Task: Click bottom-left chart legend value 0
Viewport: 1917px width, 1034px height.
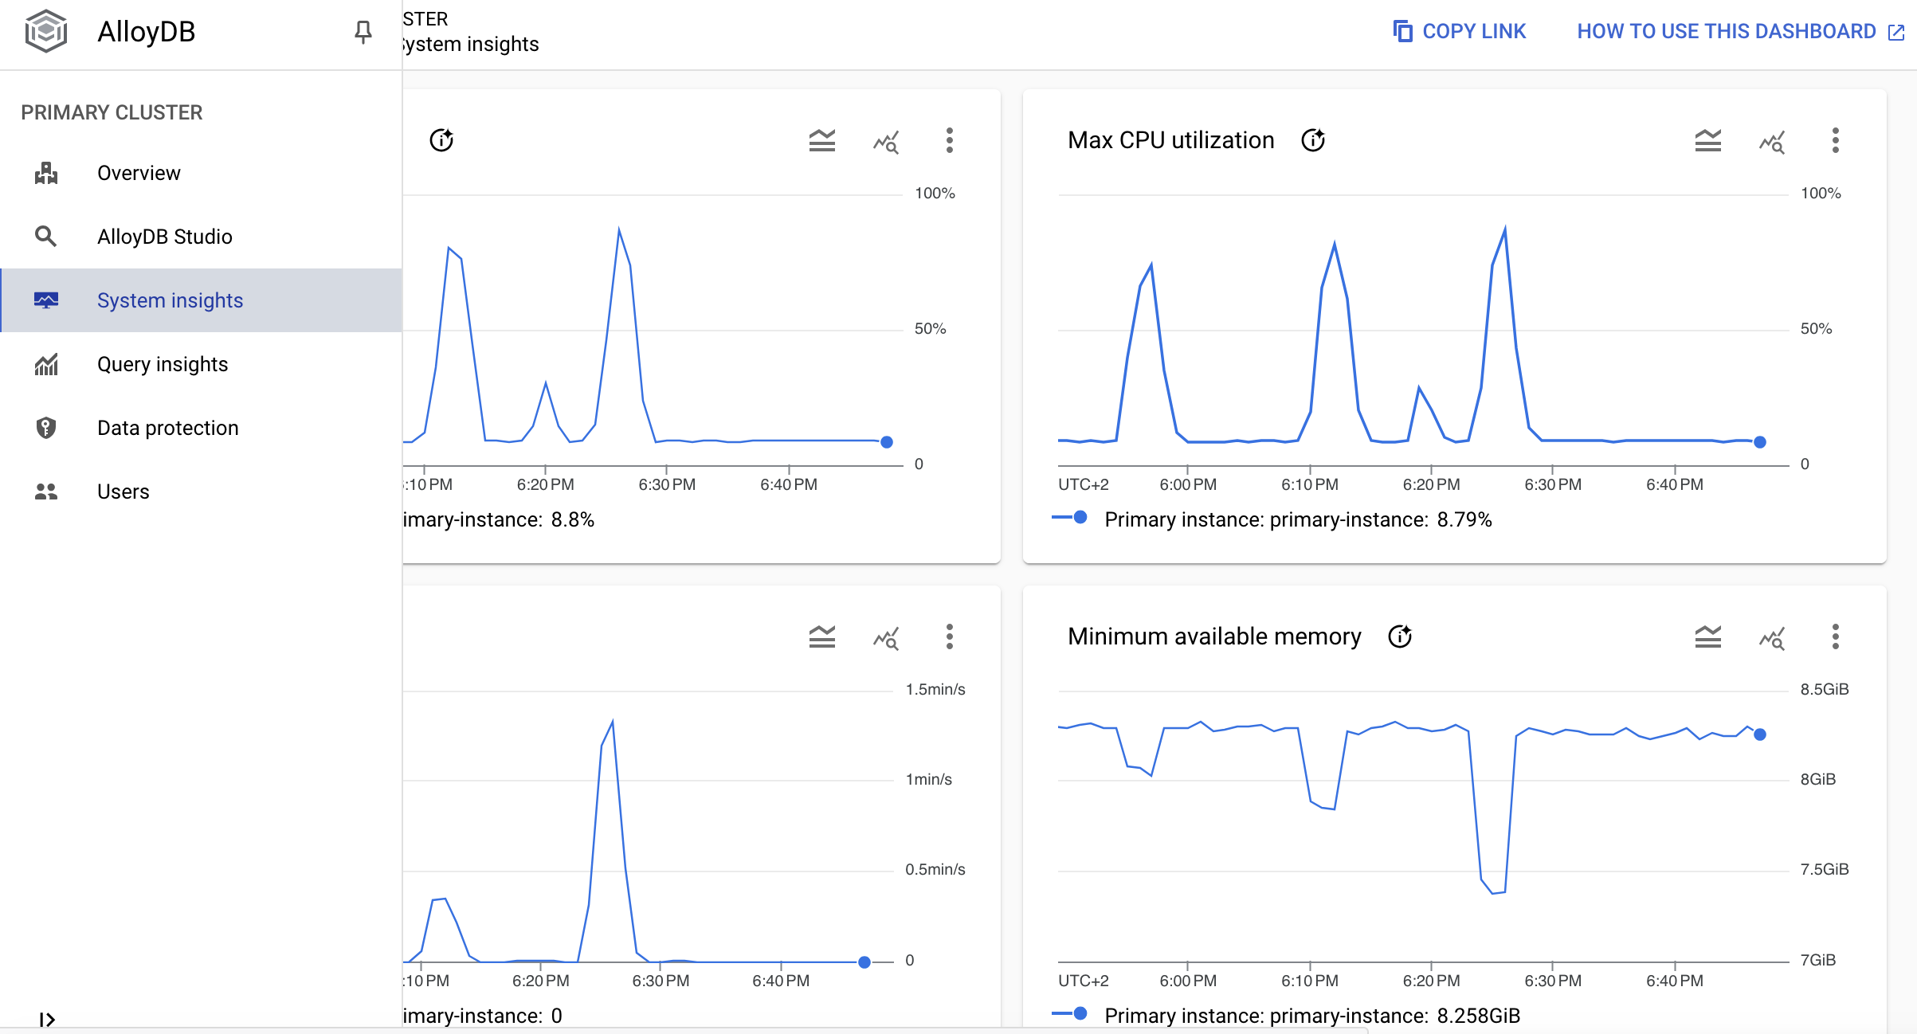Action: (x=483, y=1016)
